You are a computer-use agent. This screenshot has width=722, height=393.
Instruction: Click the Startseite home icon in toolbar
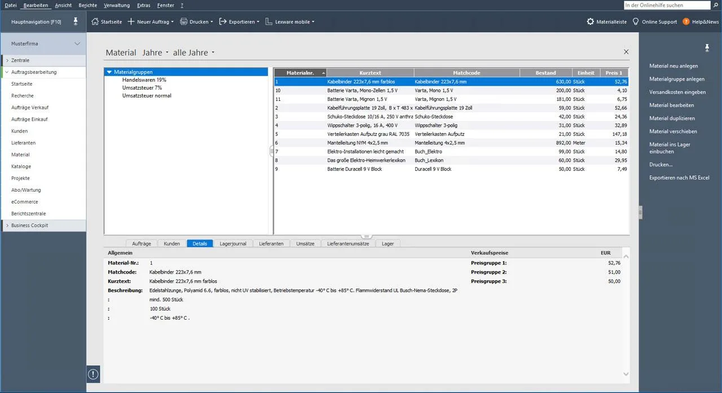[95, 21]
